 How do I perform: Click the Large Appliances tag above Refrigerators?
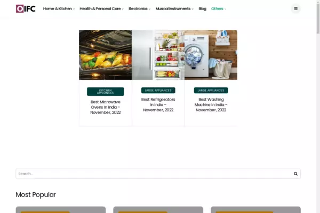point(158,91)
